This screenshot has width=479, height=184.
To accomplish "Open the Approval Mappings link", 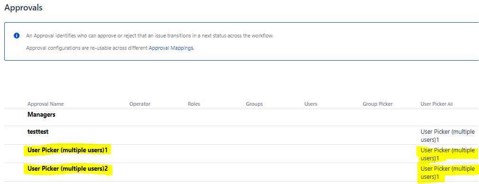I will 171,48.
